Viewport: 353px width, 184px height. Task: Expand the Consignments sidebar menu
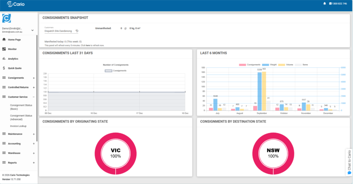coord(34,78)
